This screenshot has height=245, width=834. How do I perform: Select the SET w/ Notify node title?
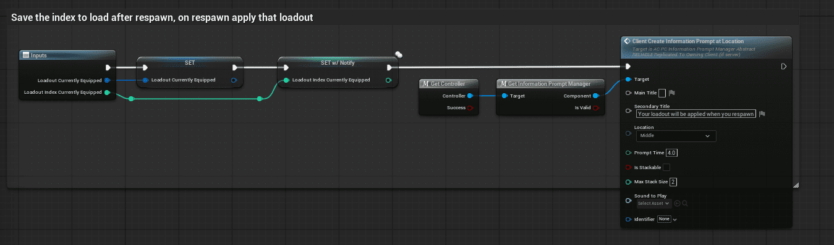click(338, 63)
